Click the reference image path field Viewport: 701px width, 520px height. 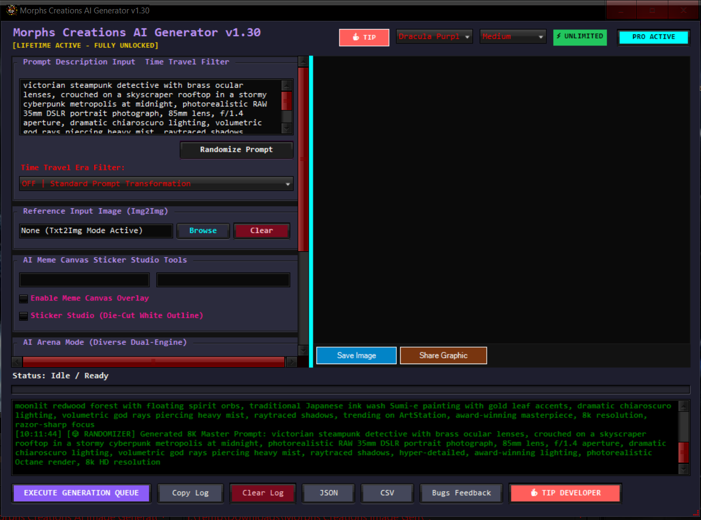(x=96, y=231)
